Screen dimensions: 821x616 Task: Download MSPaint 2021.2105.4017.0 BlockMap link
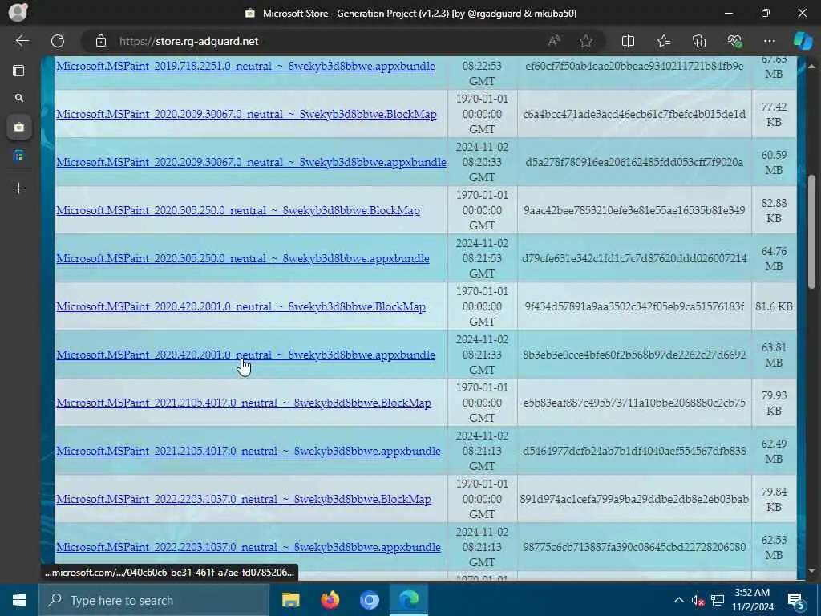pos(244,403)
